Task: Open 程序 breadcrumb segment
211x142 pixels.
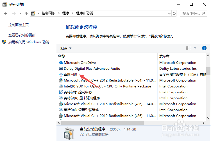Action: coord(66,13)
